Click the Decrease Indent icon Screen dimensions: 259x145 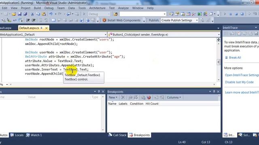(28, 20)
